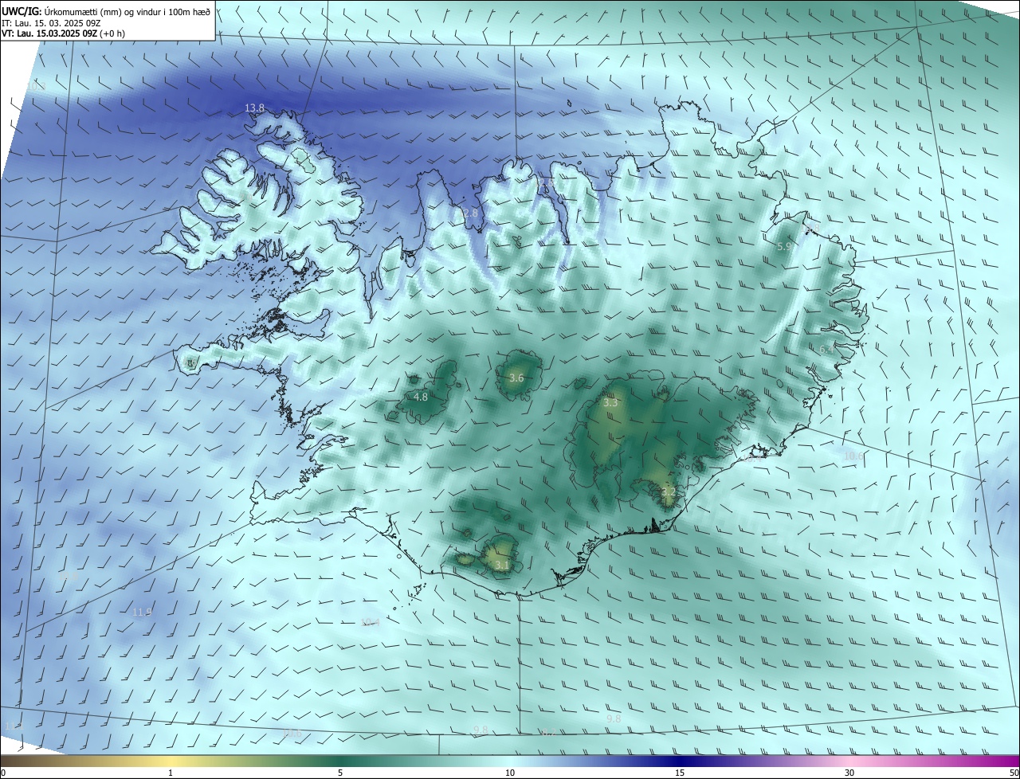
Task: Click the 13.8 value north of Westfjords
Action: (x=254, y=108)
